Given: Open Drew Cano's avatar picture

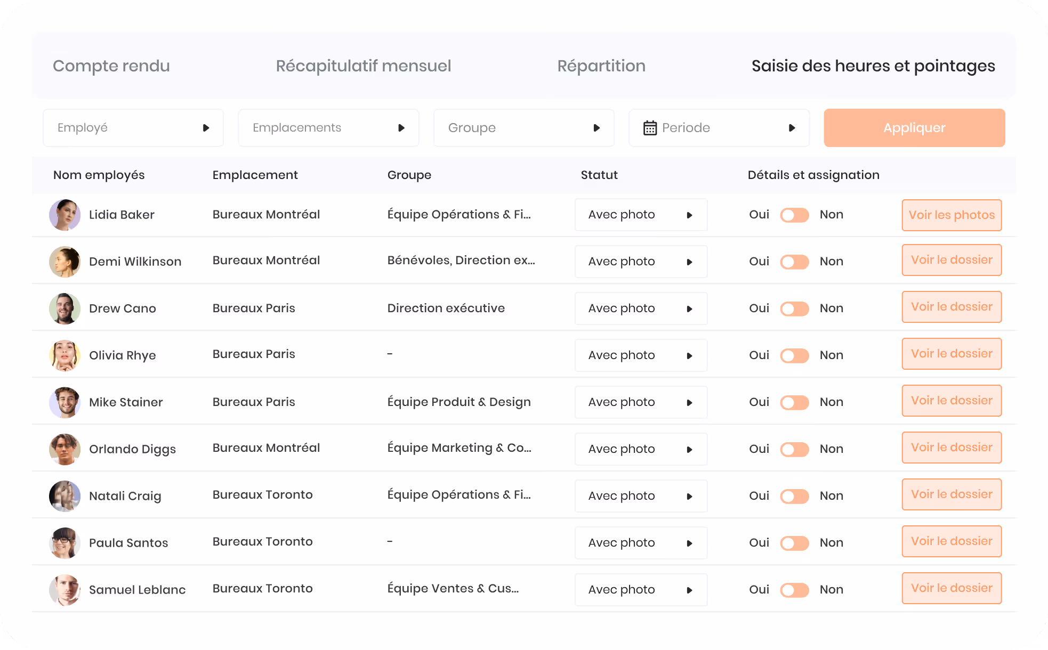Looking at the screenshot, I should (x=65, y=308).
